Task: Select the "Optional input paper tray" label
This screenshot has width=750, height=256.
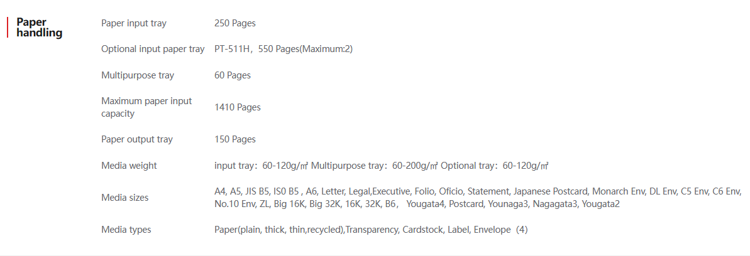Action: [153, 49]
